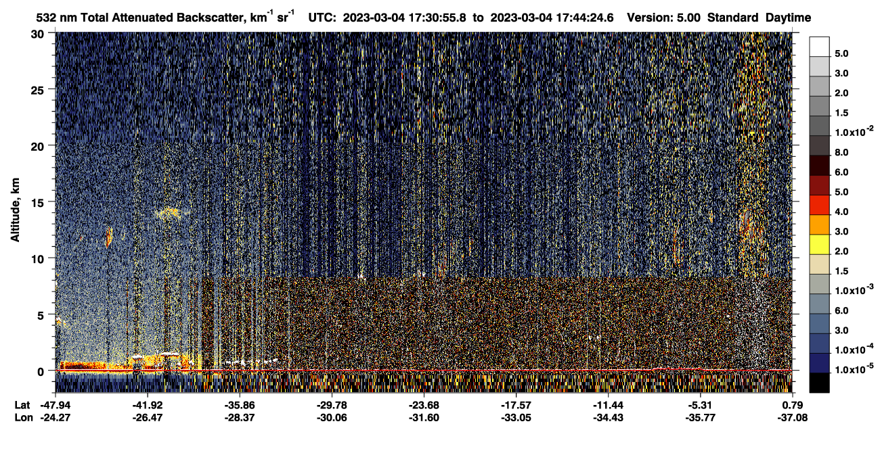This screenshot has height=451, width=880.
Task: Click the longitude value '-24.27'
Action: click(55, 418)
